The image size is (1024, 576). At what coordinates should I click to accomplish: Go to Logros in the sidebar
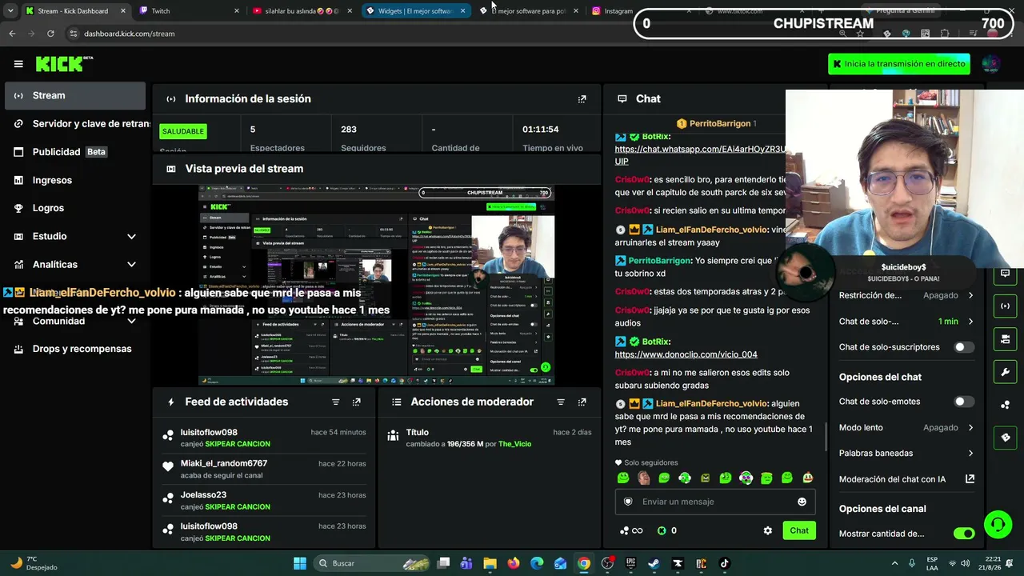click(x=76, y=208)
